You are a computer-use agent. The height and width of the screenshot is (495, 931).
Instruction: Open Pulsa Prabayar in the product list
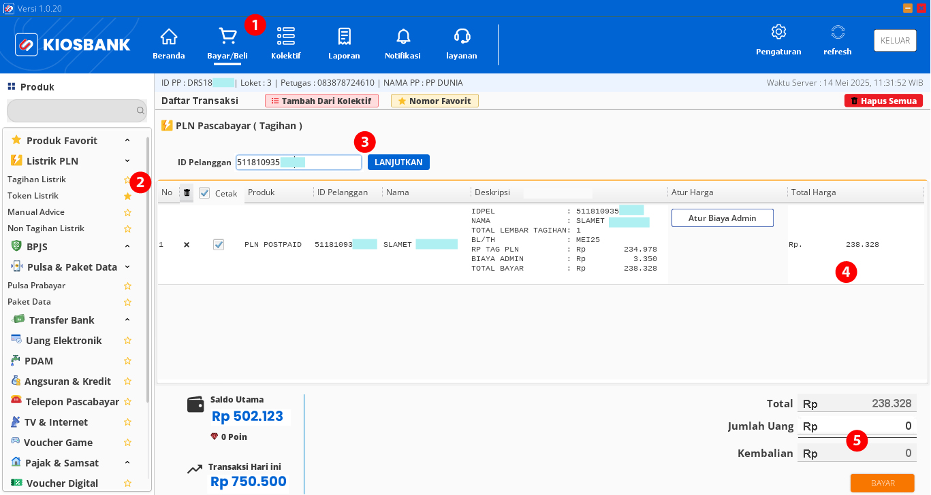coord(36,286)
